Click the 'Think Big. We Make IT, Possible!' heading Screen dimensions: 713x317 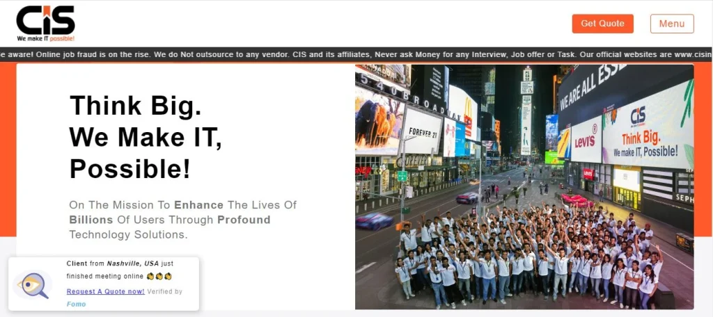point(146,137)
